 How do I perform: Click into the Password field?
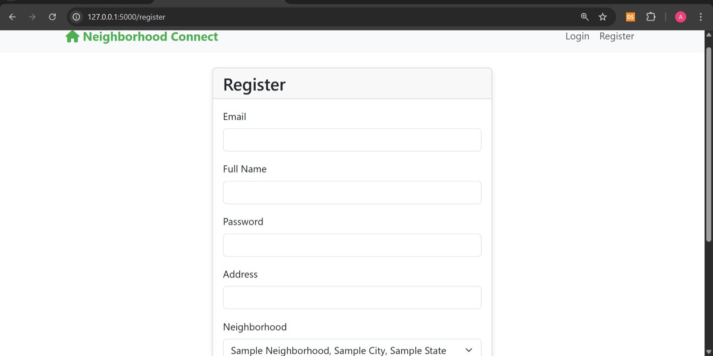tap(352, 245)
